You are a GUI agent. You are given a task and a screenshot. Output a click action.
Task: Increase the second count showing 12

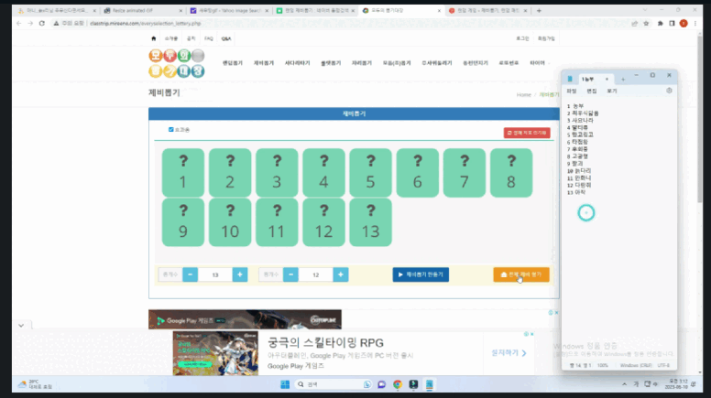tap(341, 274)
